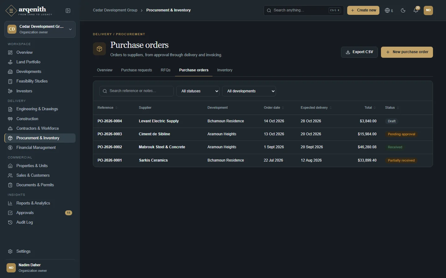This screenshot has width=446, height=278.
Task: Open Construction section
Action: coord(40,119)
